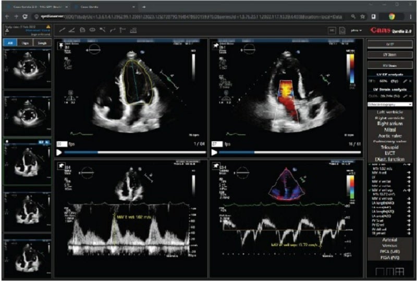Screen dimensions: 417x281
Task: Select the ellipse drawing tool
Action: 92,30
